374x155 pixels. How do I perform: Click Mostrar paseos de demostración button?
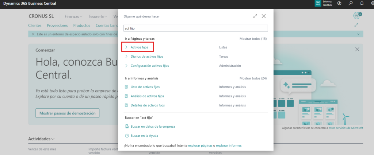(x=67, y=113)
